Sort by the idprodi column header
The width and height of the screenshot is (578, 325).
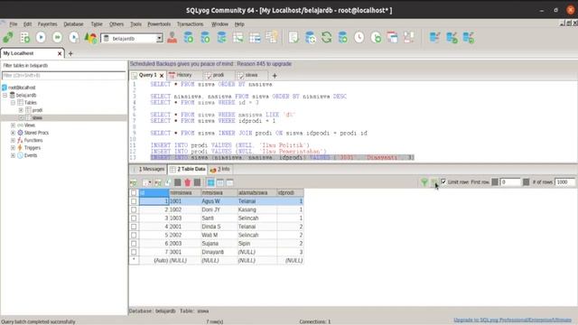(x=290, y=192)
